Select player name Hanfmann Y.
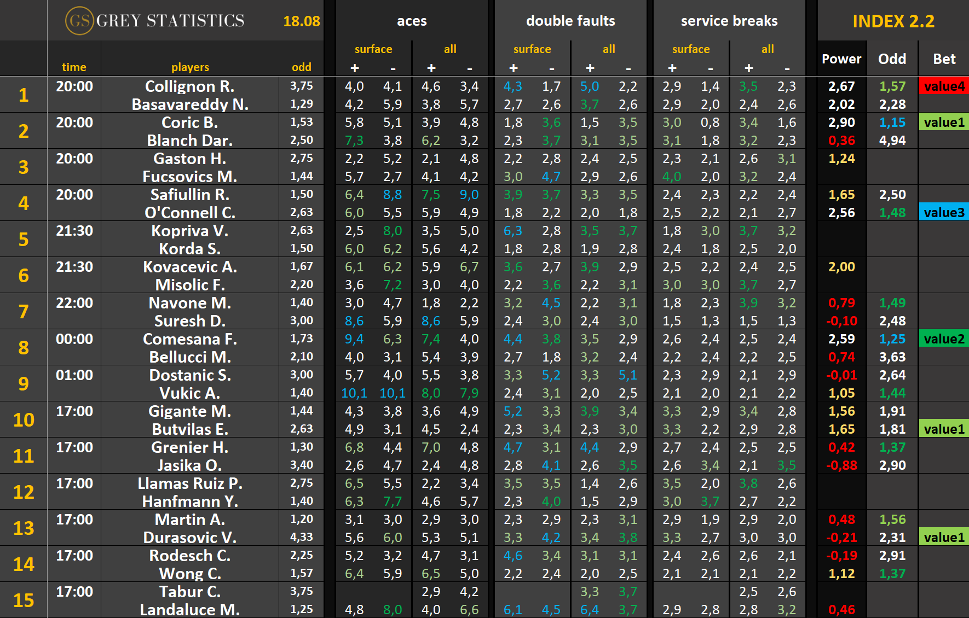Image resolution: width=969 pixels, height=618 pixels. (189, 502)
